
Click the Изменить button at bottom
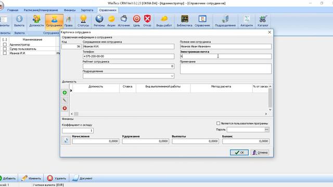pyautogui.click(x=31, y=178)
